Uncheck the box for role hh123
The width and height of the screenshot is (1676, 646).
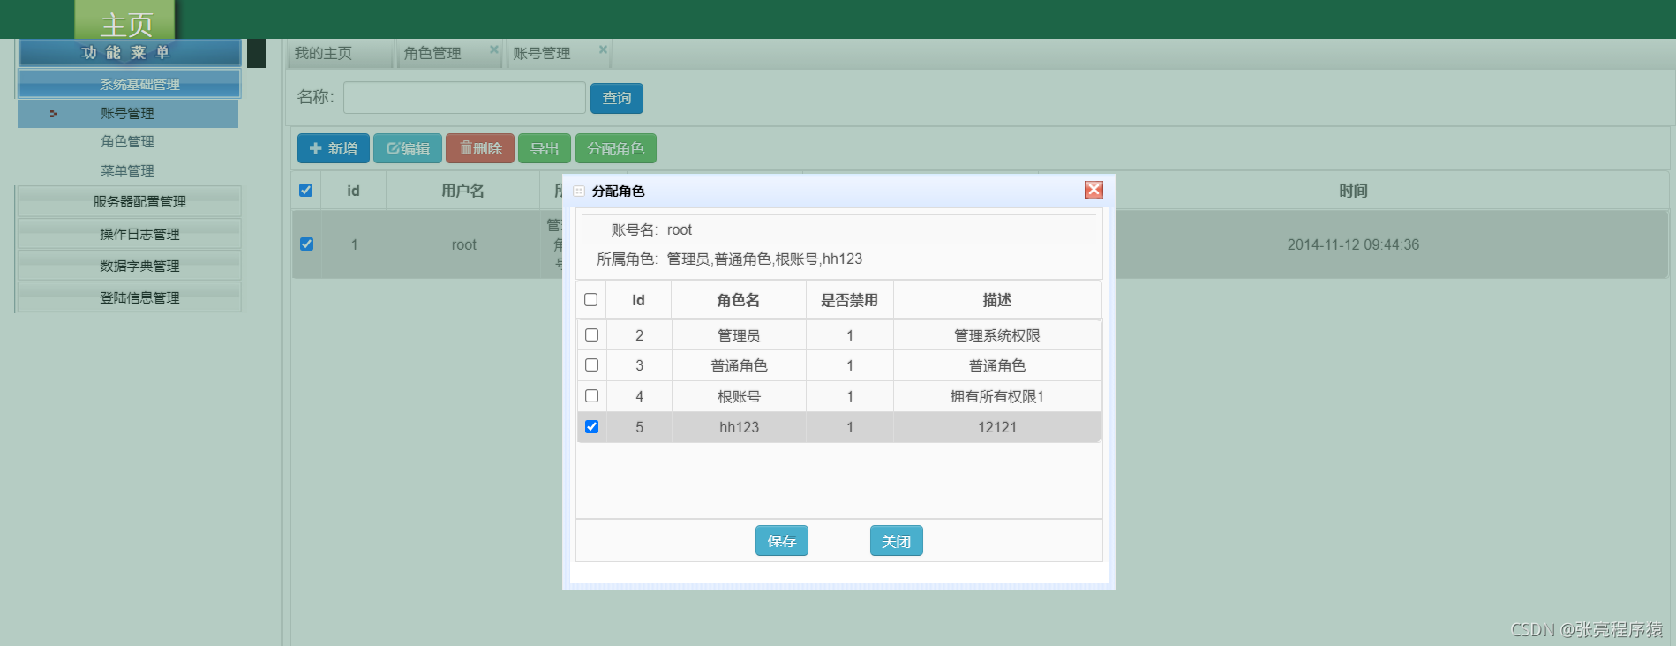click(x=591, y=427)
